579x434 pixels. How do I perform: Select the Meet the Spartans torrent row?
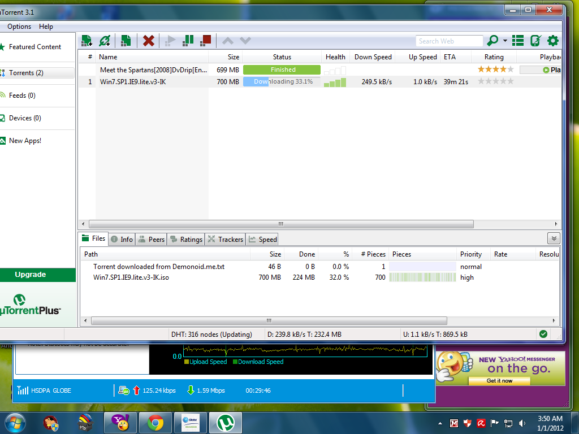[319, 70]
